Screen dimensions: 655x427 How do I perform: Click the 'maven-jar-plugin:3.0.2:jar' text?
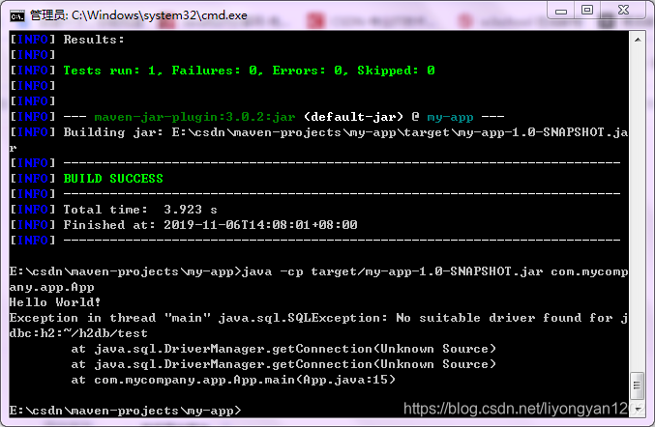pyautogui.click(x=194, y=117)
